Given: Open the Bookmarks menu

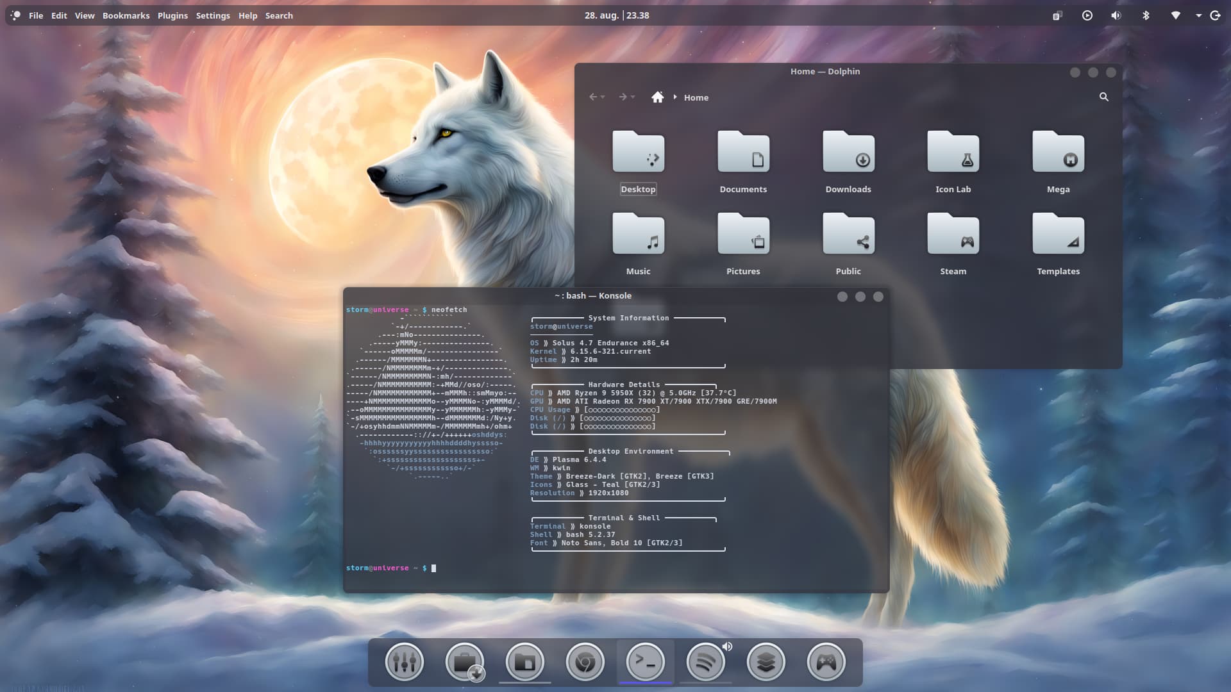Looking at the screenshot, I should coord(126,15).
